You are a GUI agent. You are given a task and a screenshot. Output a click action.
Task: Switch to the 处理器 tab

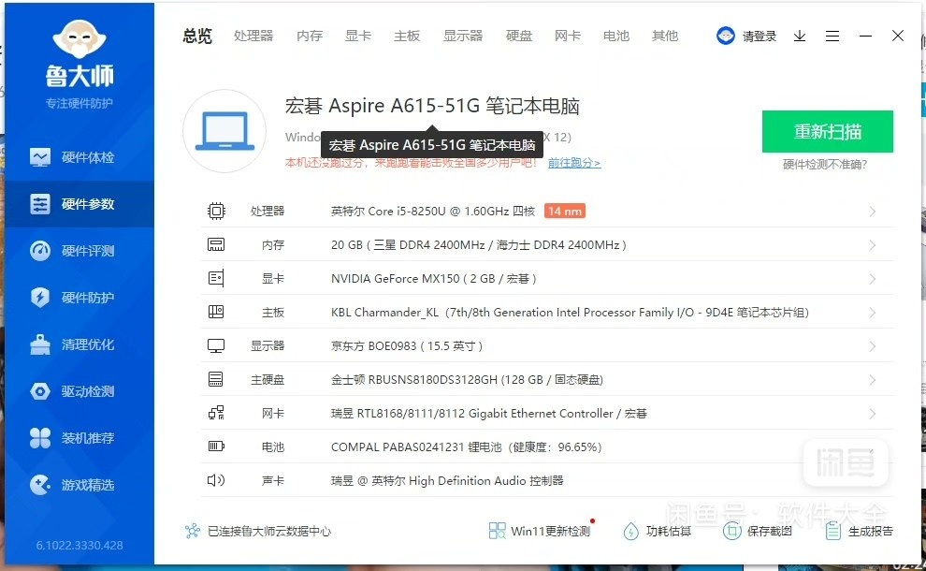(x=253, y=37)
